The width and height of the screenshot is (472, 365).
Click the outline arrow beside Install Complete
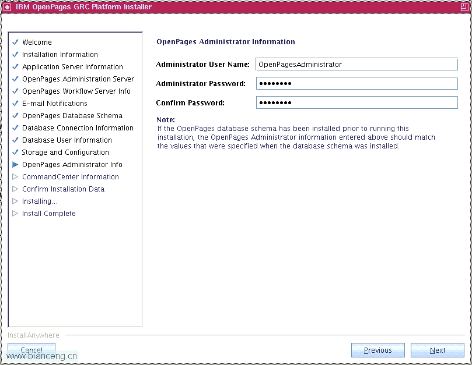[x=15, y=213]
